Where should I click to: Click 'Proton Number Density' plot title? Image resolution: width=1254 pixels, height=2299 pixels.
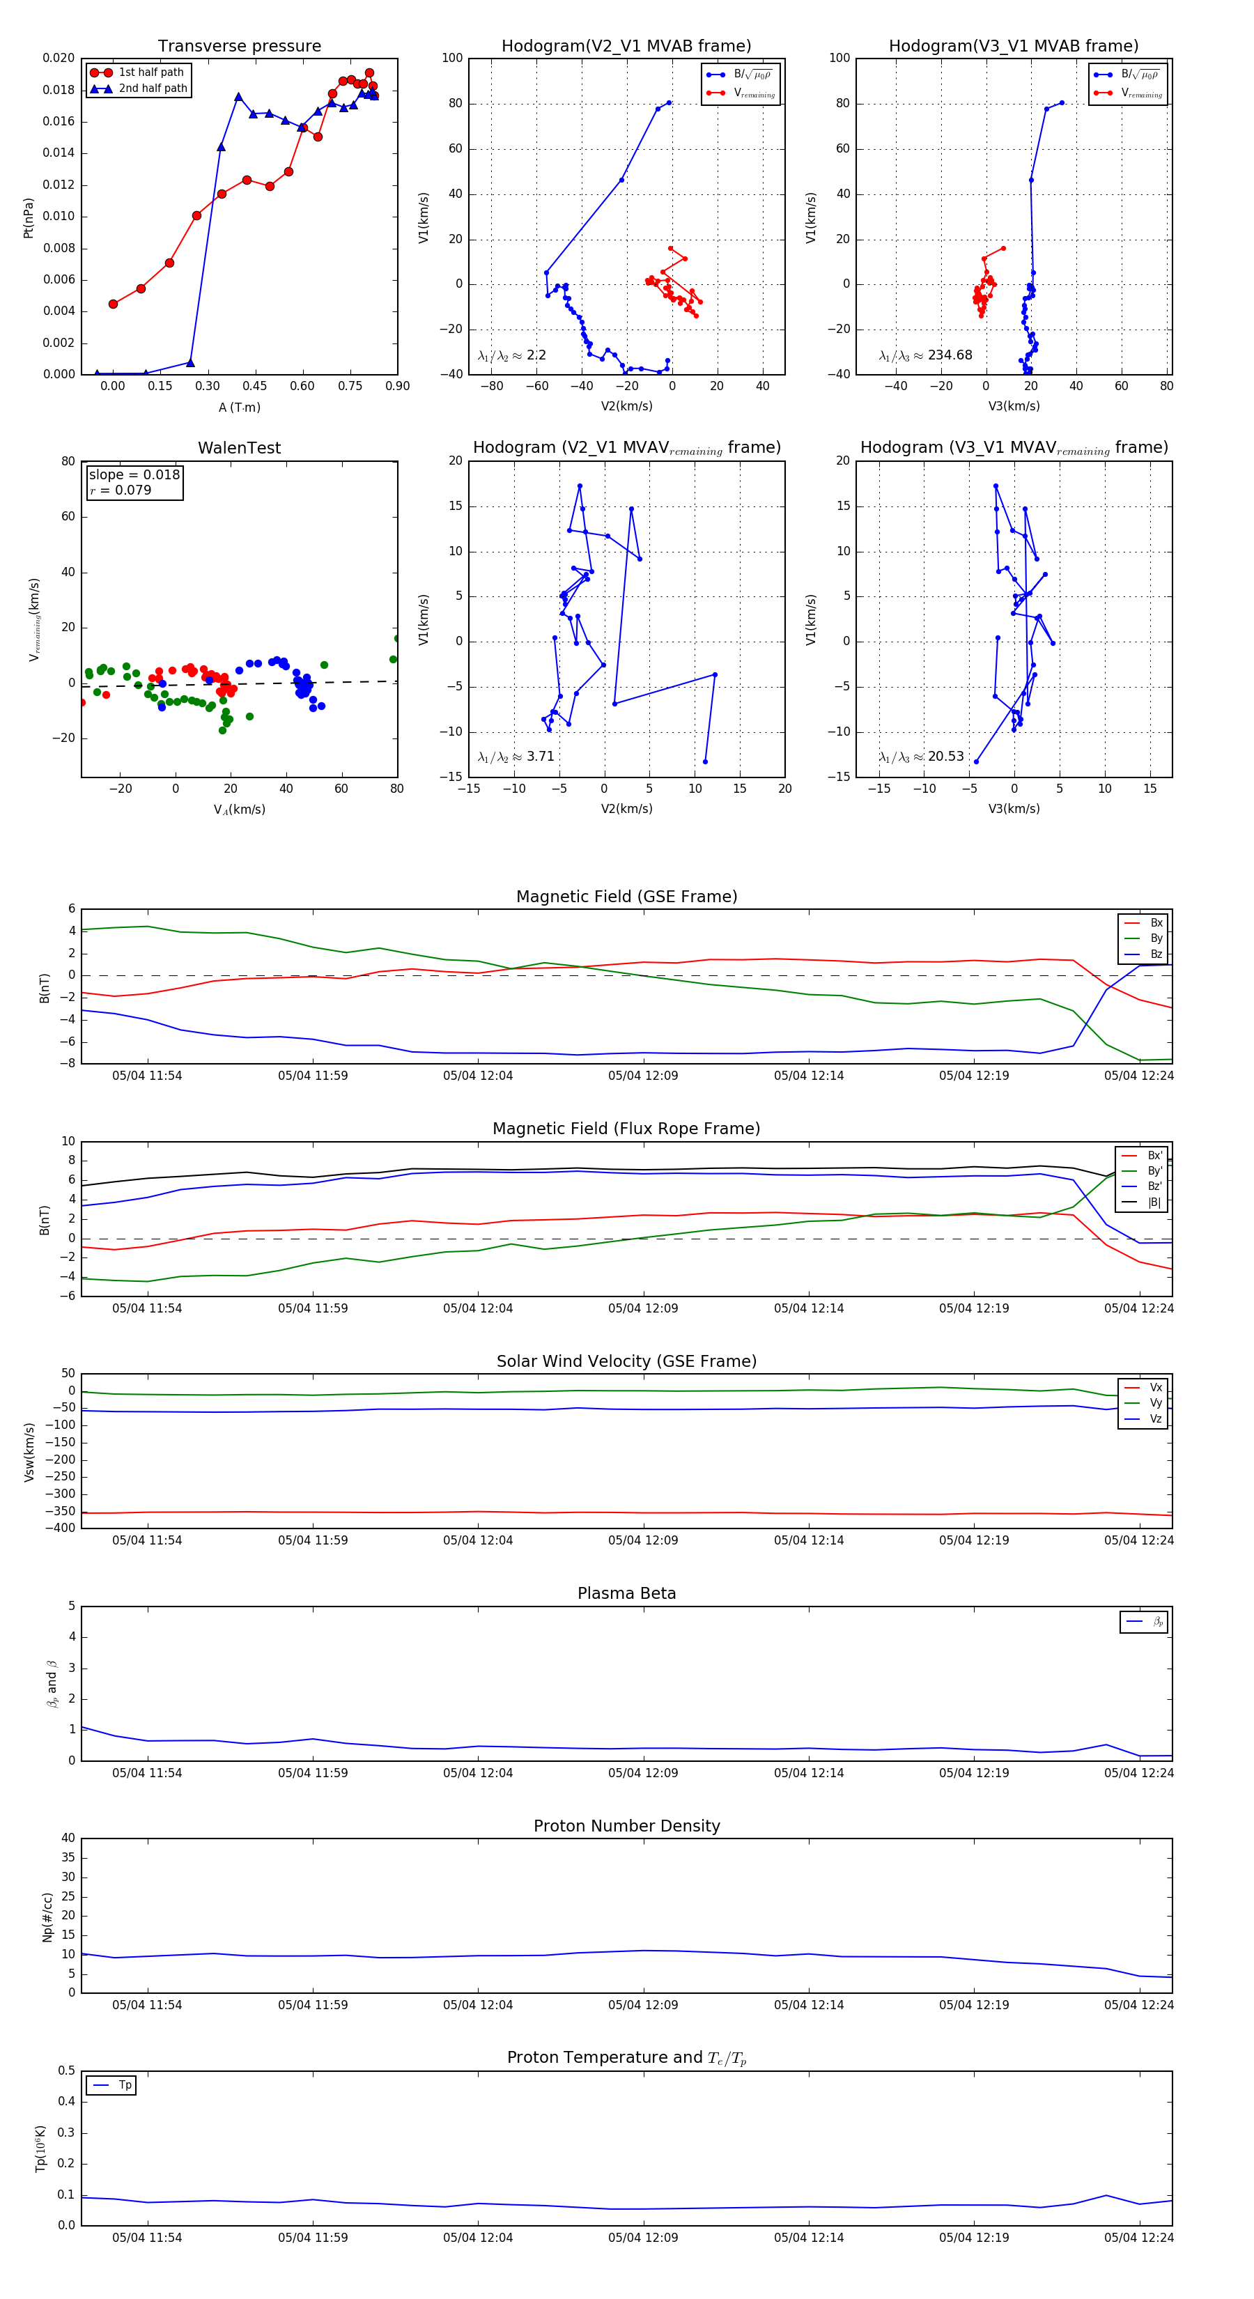tap(626, 1826)
